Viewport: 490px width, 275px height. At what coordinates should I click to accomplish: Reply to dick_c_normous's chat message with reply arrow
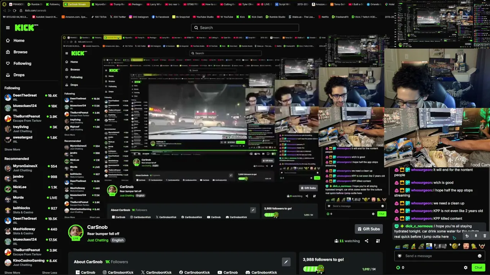tap(467, 236)
